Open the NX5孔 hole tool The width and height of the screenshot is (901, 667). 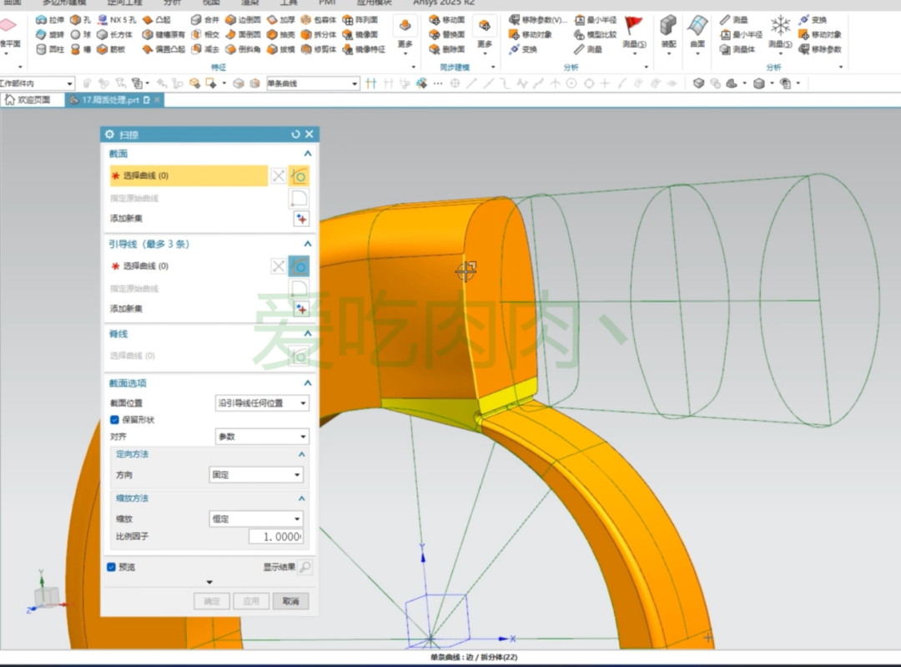tap(117, 19)
